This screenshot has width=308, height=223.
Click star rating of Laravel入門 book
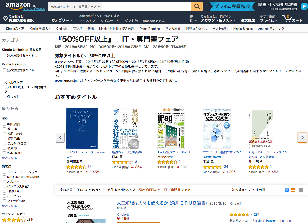(x=76, y=167)
